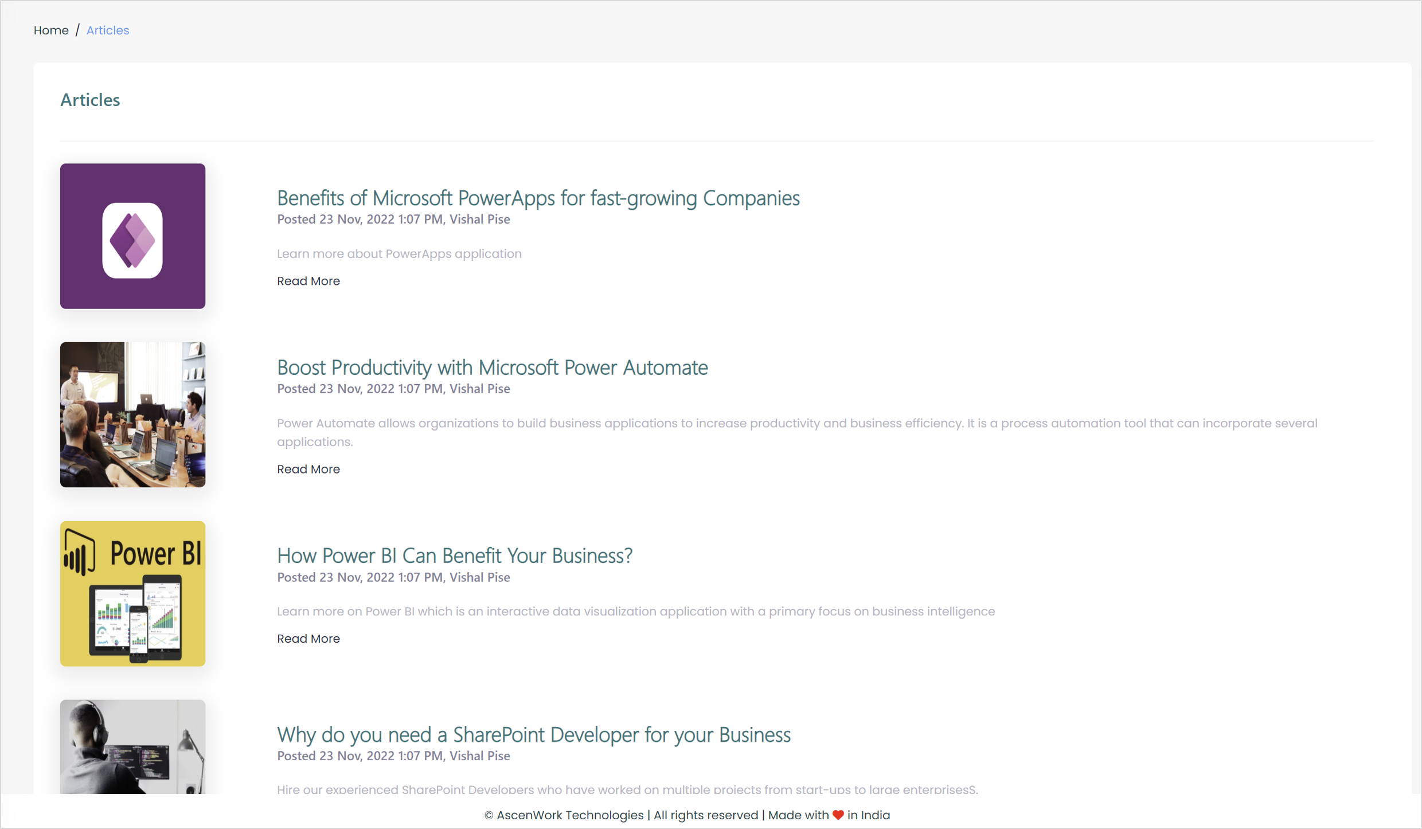Click the AscenWork Technologies copyright footer text
Viewport: 1422px width, 829px height.
click(x=687, y=815)
